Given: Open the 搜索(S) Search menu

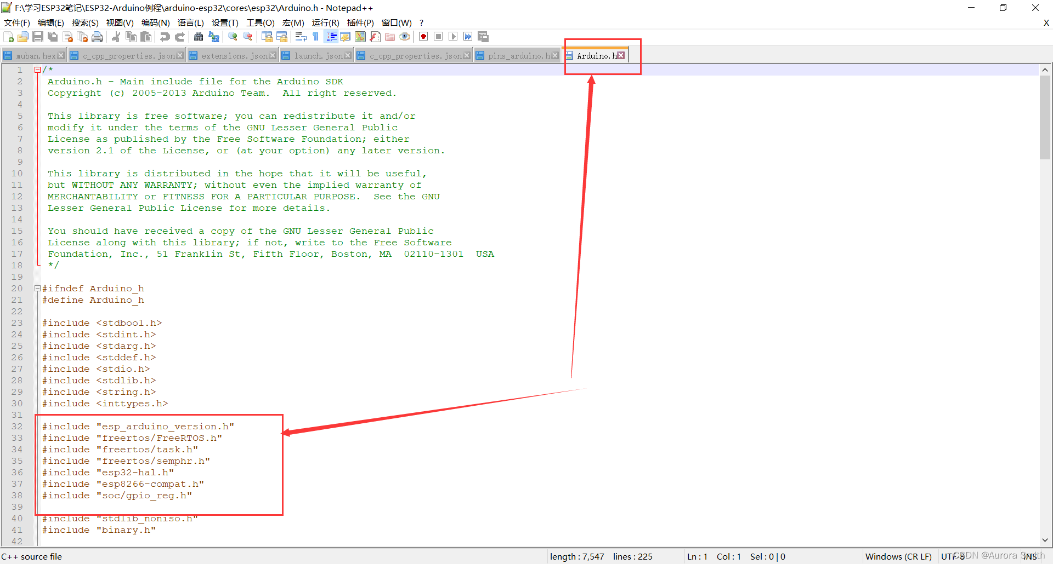Looking at the screenshot, I should click(x=85, y=23).
